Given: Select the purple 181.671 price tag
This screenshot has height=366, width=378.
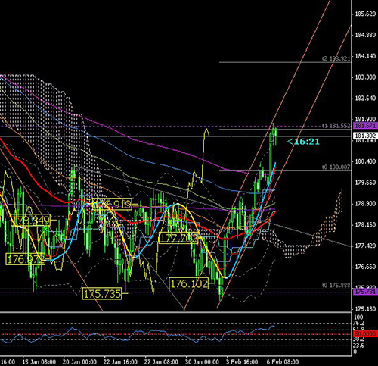Looking at the screenshot, I should pyautogui.click(x=365, y=125).
